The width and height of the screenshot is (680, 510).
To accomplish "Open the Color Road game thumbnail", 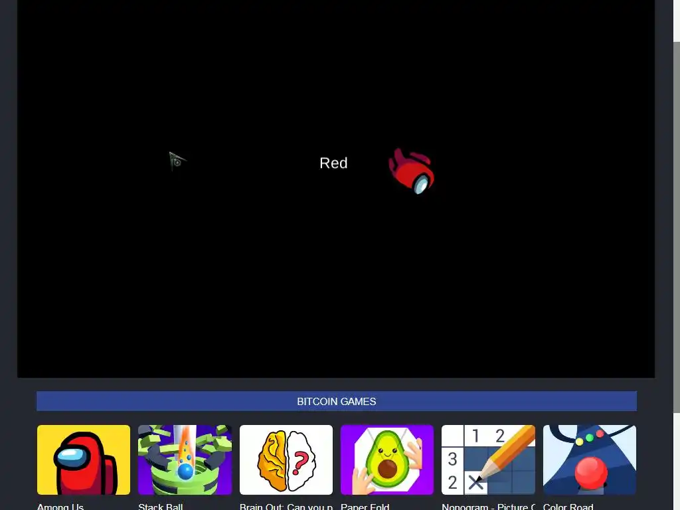I will click(x=590, y=460).
